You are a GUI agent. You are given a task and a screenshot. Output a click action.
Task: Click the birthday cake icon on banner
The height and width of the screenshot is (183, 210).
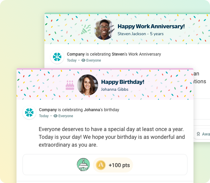click(70, 85)
